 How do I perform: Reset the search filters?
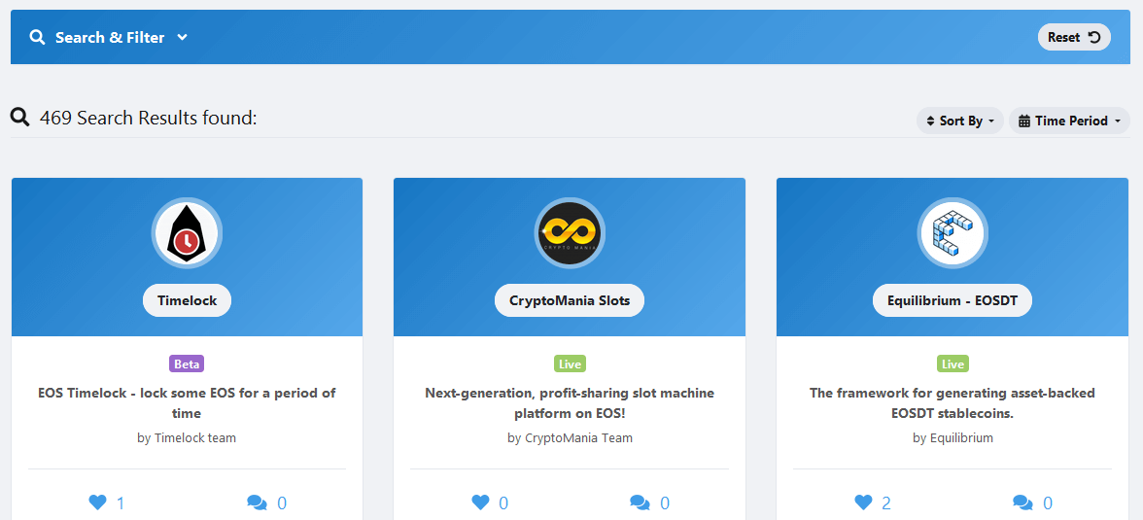coord(1073,37)
